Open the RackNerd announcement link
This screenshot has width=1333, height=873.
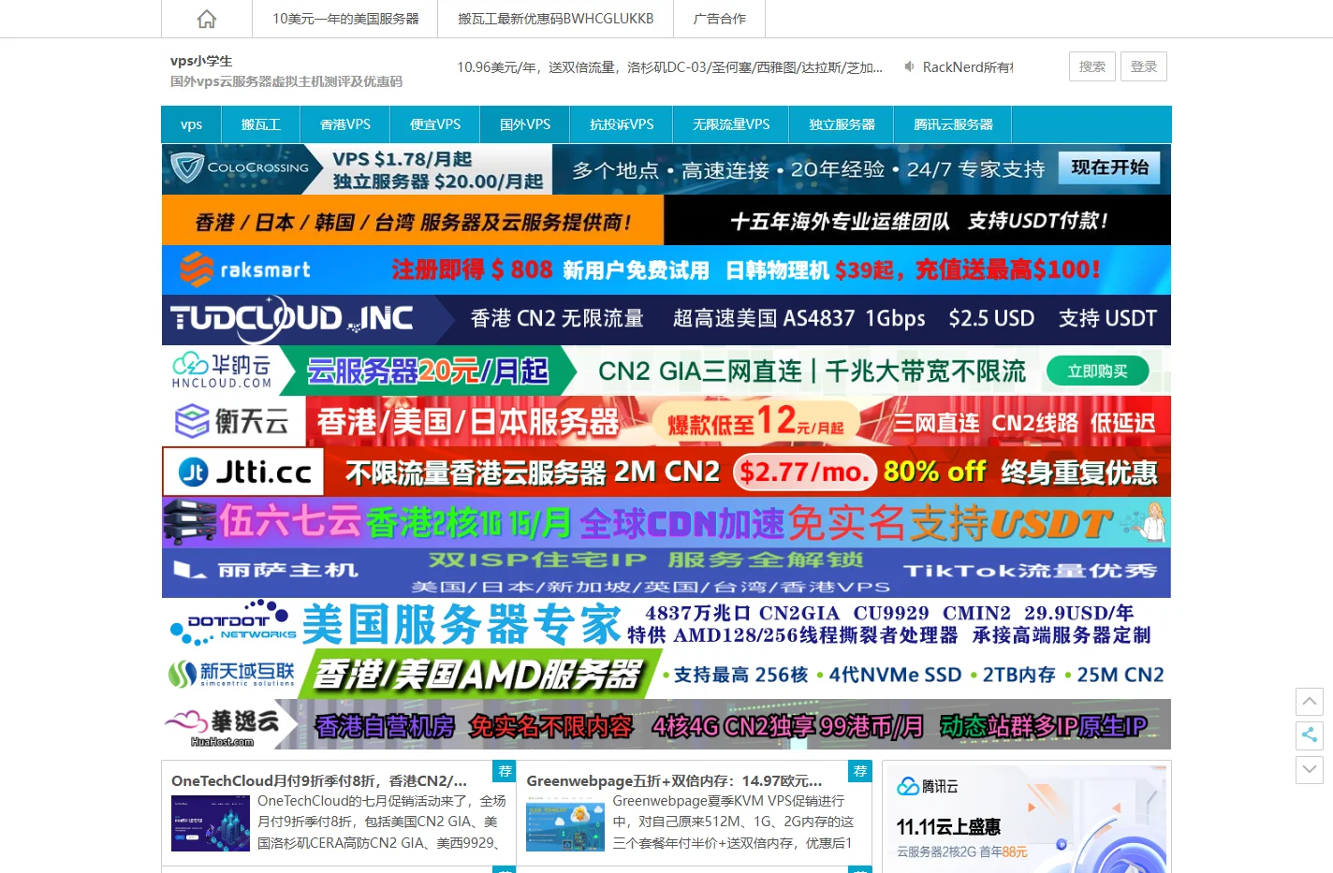coord(968,67)
